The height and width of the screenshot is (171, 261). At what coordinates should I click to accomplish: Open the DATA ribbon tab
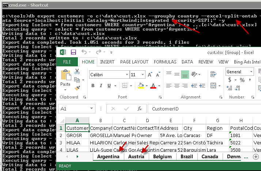pos(187,62)
